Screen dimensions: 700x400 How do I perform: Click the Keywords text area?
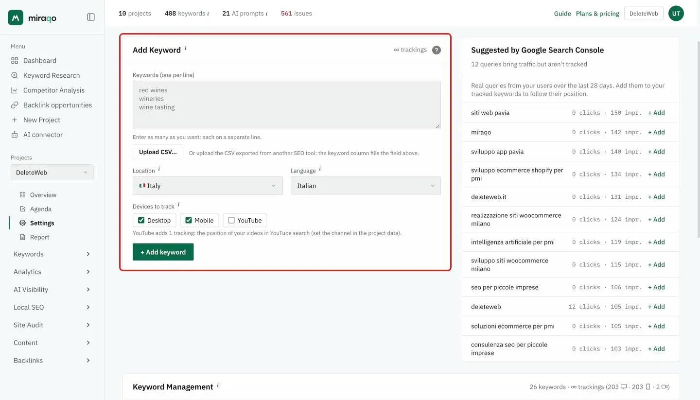pos(287,105)
